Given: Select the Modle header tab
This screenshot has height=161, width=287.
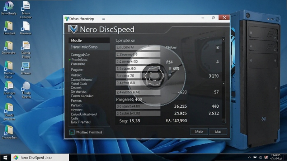Looking at the screenshot, I should pyautogui.click(x=89, y=40).
